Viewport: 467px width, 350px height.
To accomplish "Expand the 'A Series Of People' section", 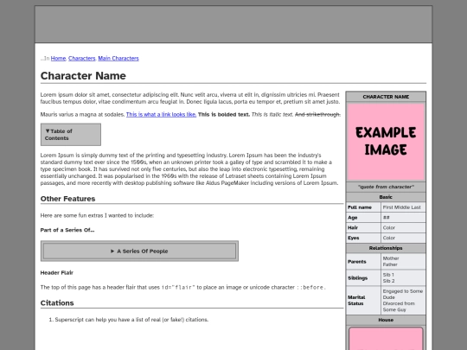I will [139, 251].
